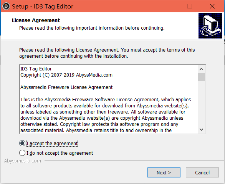Click the Copyright AbyssMedia.com line in license
This screenshot has height=184, width=225.
[66, 75]
